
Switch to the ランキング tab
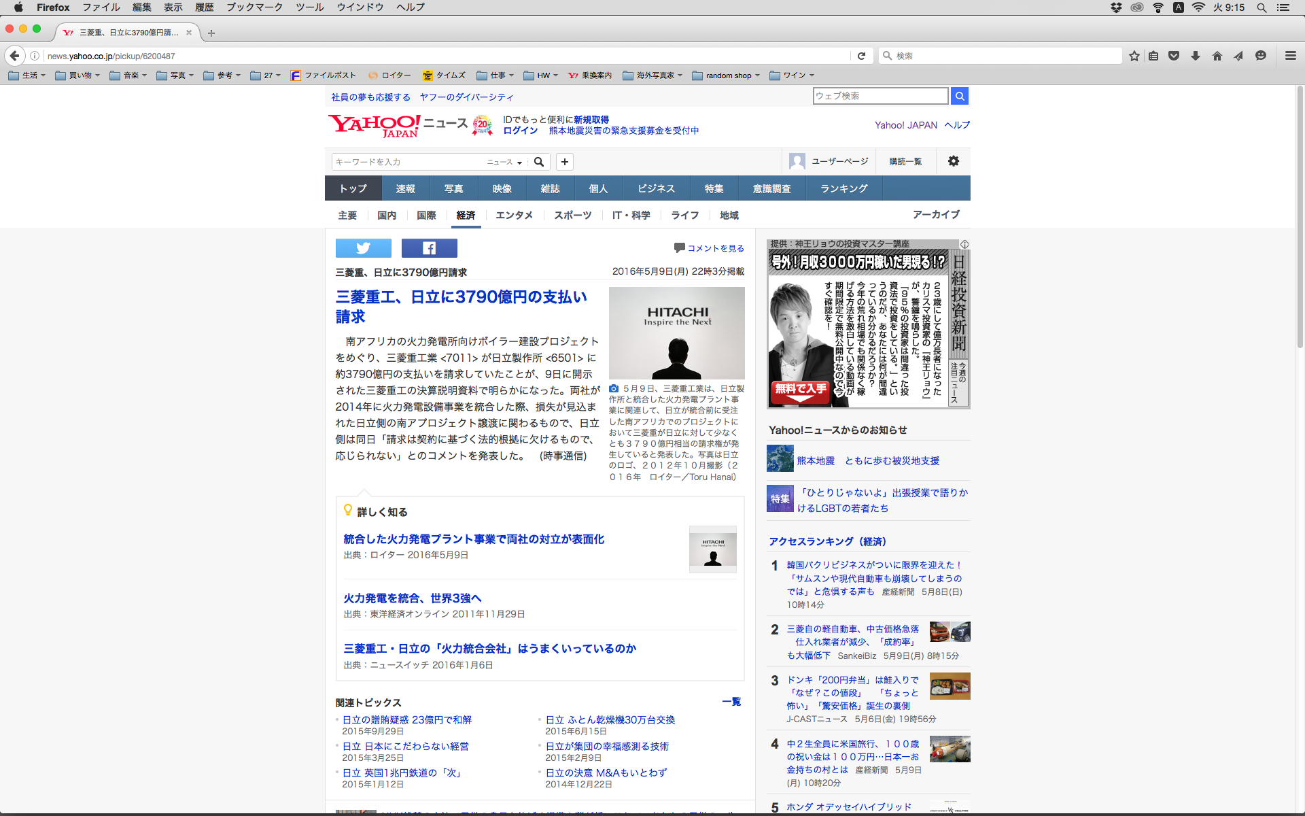pyautogui.click(x=843, y=188)
